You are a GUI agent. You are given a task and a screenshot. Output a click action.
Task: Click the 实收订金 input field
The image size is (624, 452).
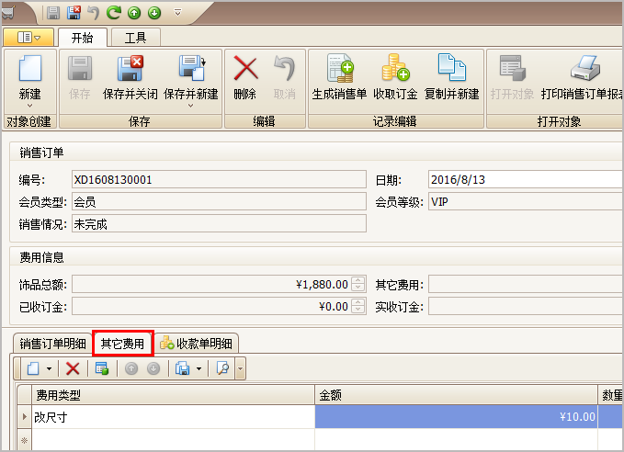[526, 306]
